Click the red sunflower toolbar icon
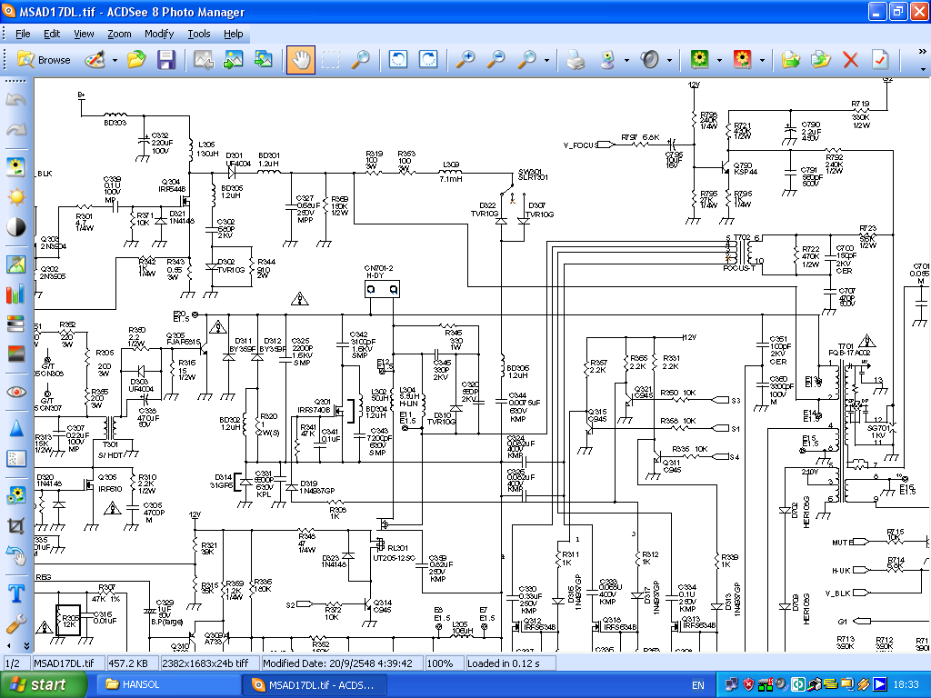Image resolution: width=931 pixels, height=698 pixels. [x=742, y=60]
